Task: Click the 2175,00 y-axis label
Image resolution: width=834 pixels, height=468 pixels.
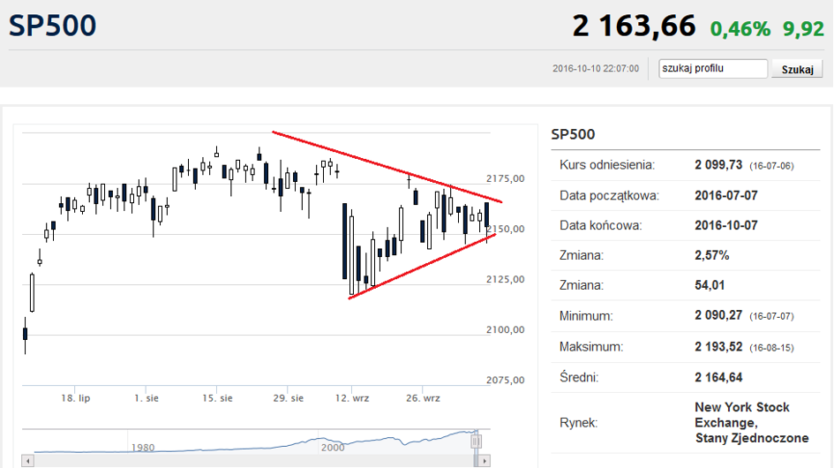Action: tap(506, 178)
